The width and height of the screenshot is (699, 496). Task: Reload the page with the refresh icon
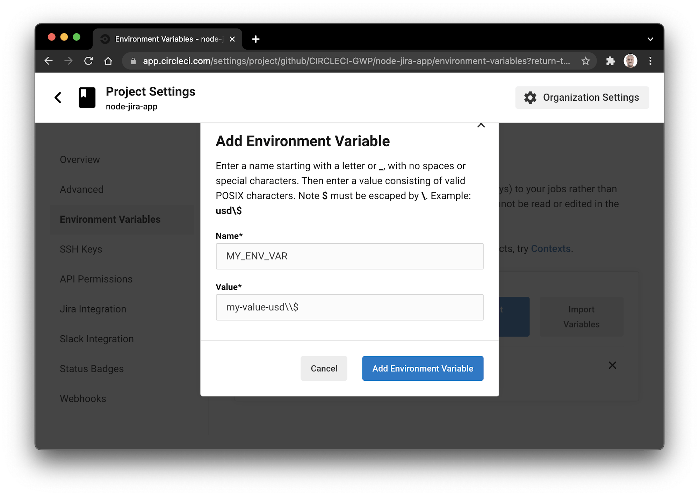(x=88, y=60)
